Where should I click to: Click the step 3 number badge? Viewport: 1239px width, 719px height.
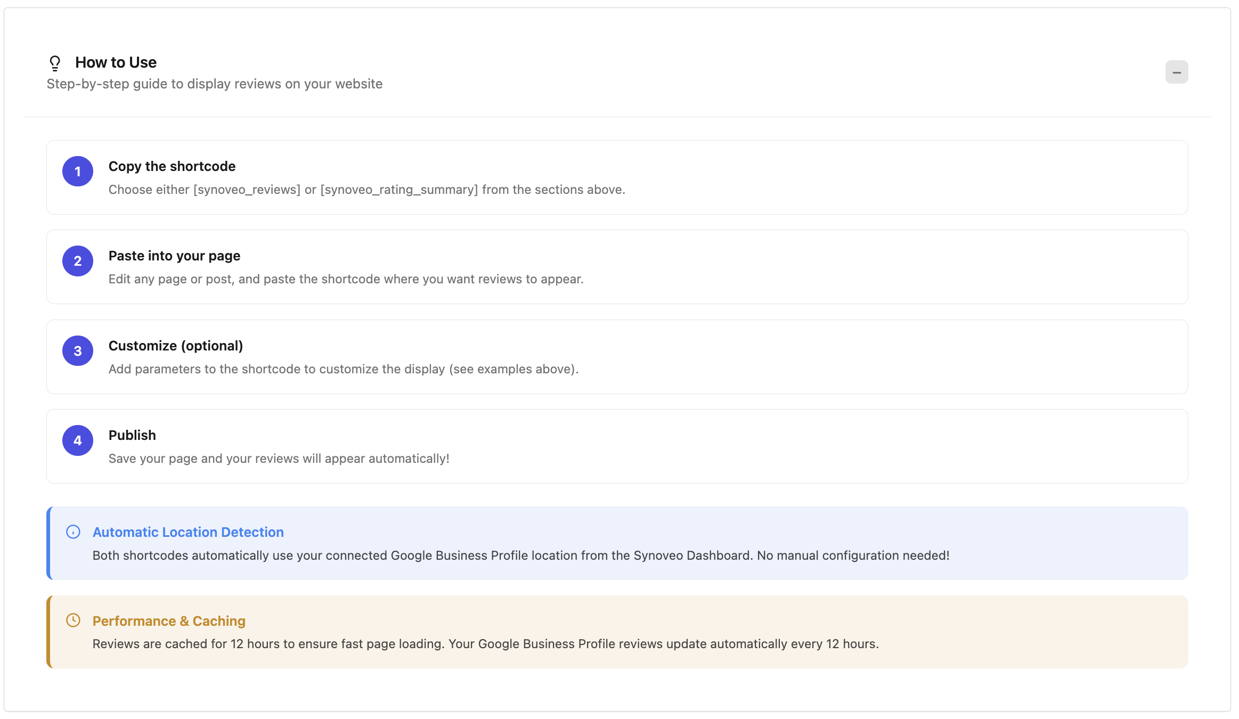pos(78,351)
